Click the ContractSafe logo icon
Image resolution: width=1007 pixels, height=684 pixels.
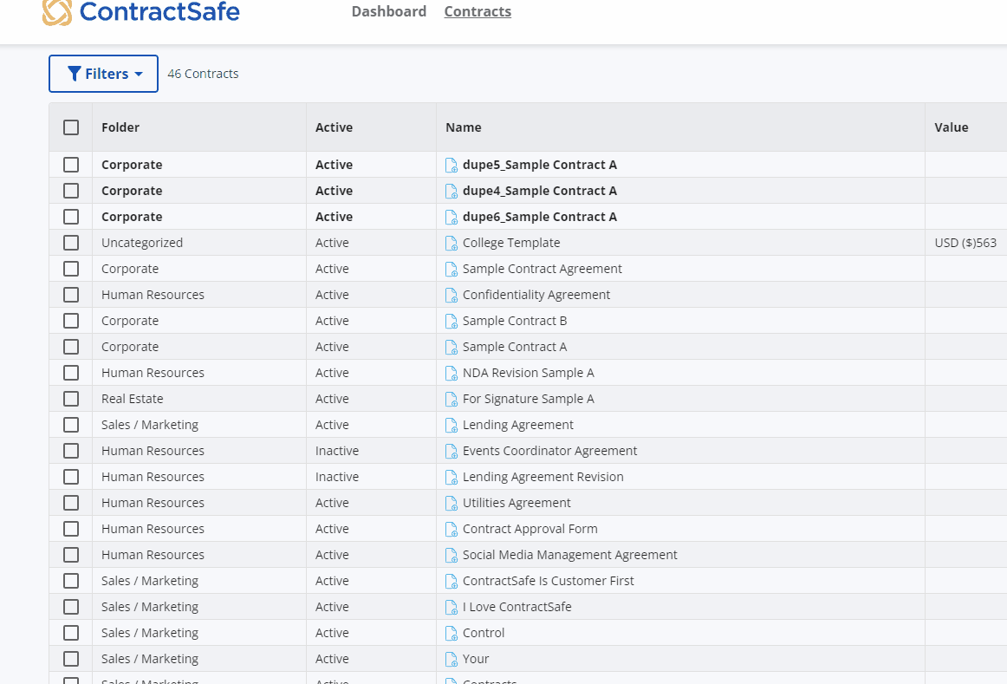(57, 11)
